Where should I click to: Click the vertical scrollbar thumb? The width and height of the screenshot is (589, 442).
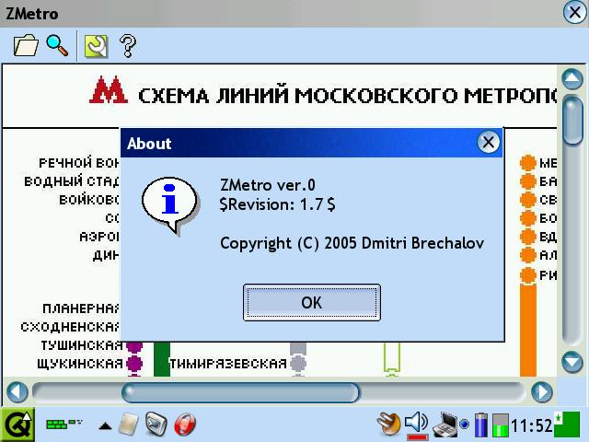[x=572, y=121]
